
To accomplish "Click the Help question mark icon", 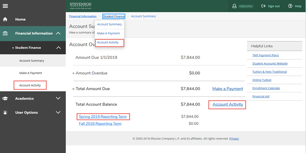I will tap(290, 6).
